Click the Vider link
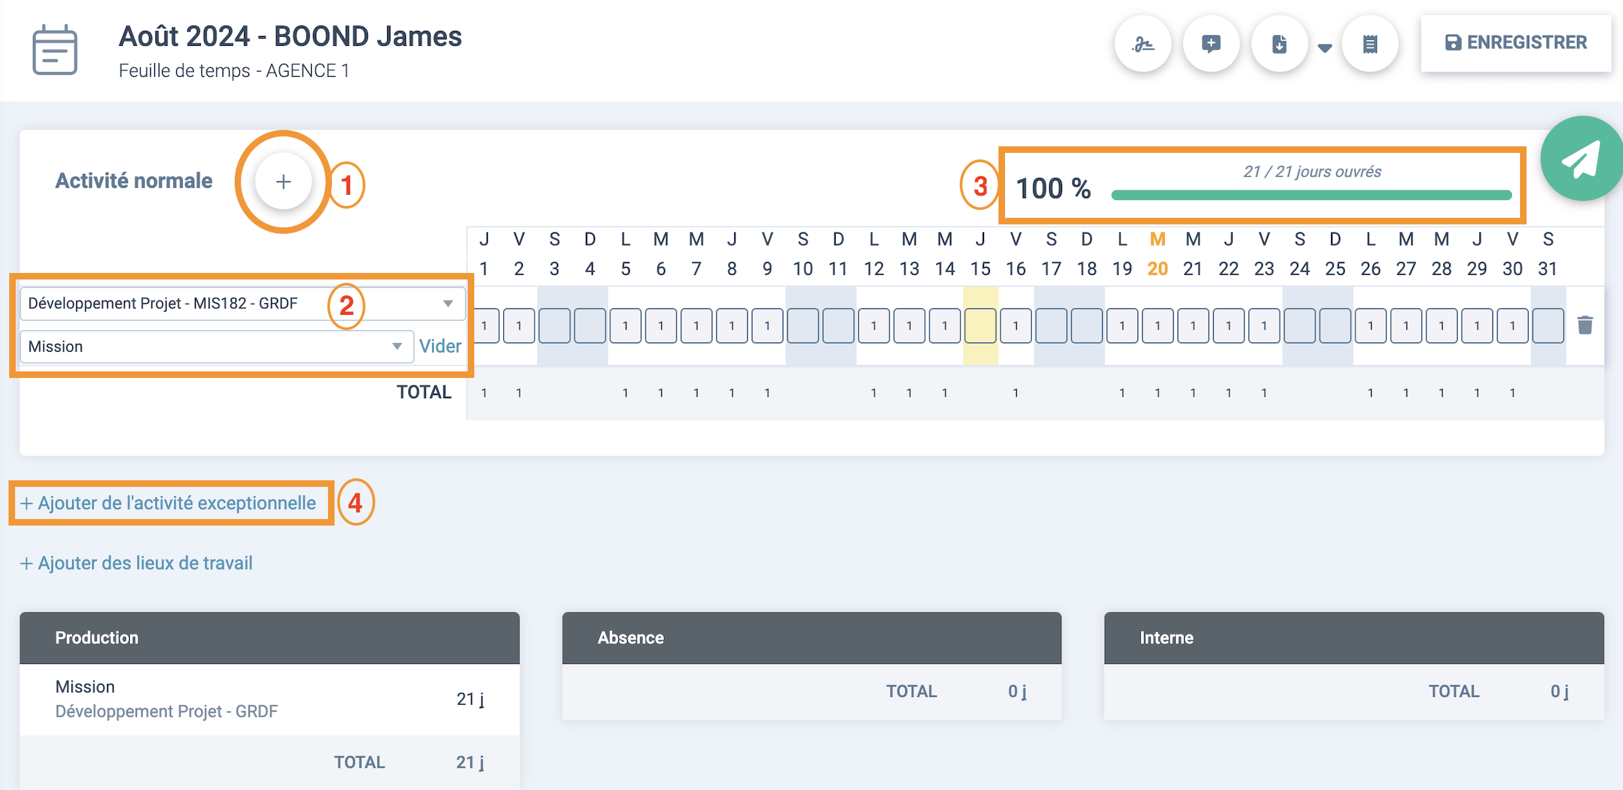Viewport: 1623px width, 790px height. 440,346
